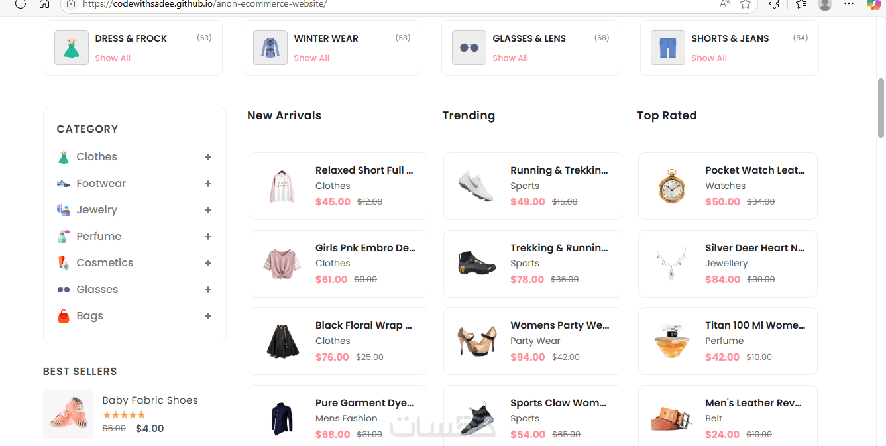886x446 pixels.
Task: Expand the Cosmetics category plus sign
Action: click(x=208, y=263)
